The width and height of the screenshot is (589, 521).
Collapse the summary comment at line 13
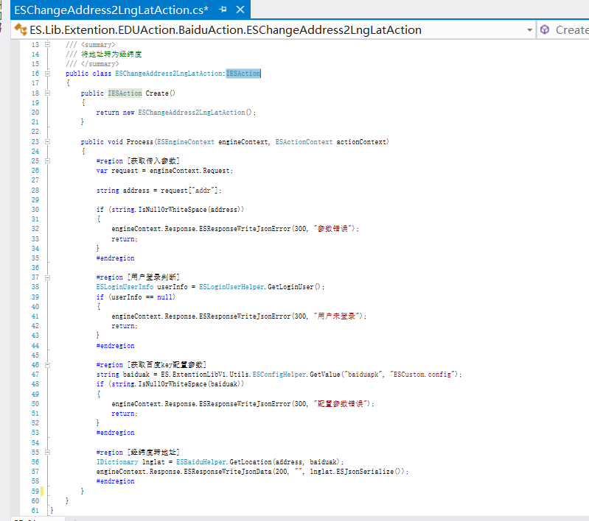click(47, 45)
